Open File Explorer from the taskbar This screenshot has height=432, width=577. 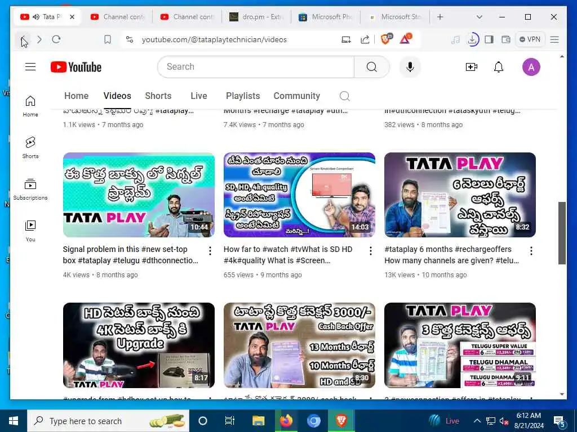pos(258,421)
